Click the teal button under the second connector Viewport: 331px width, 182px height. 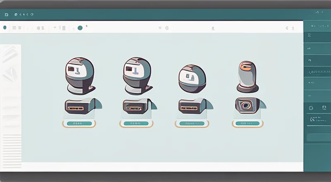(x=136, y=123)
